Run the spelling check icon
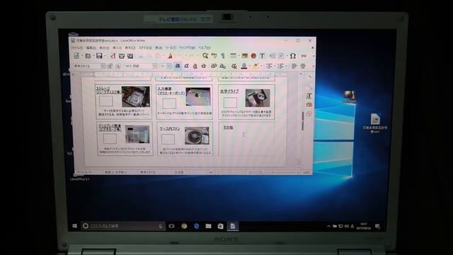This screenshot has height=255, width=453. click(x=214, y=56)
